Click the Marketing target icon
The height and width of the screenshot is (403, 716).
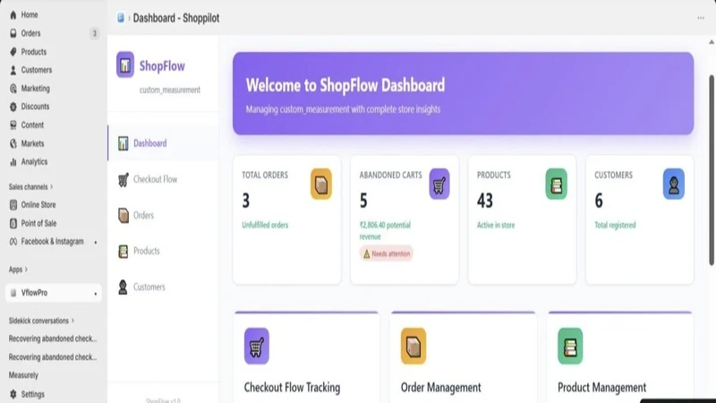[x=13, y=88]
